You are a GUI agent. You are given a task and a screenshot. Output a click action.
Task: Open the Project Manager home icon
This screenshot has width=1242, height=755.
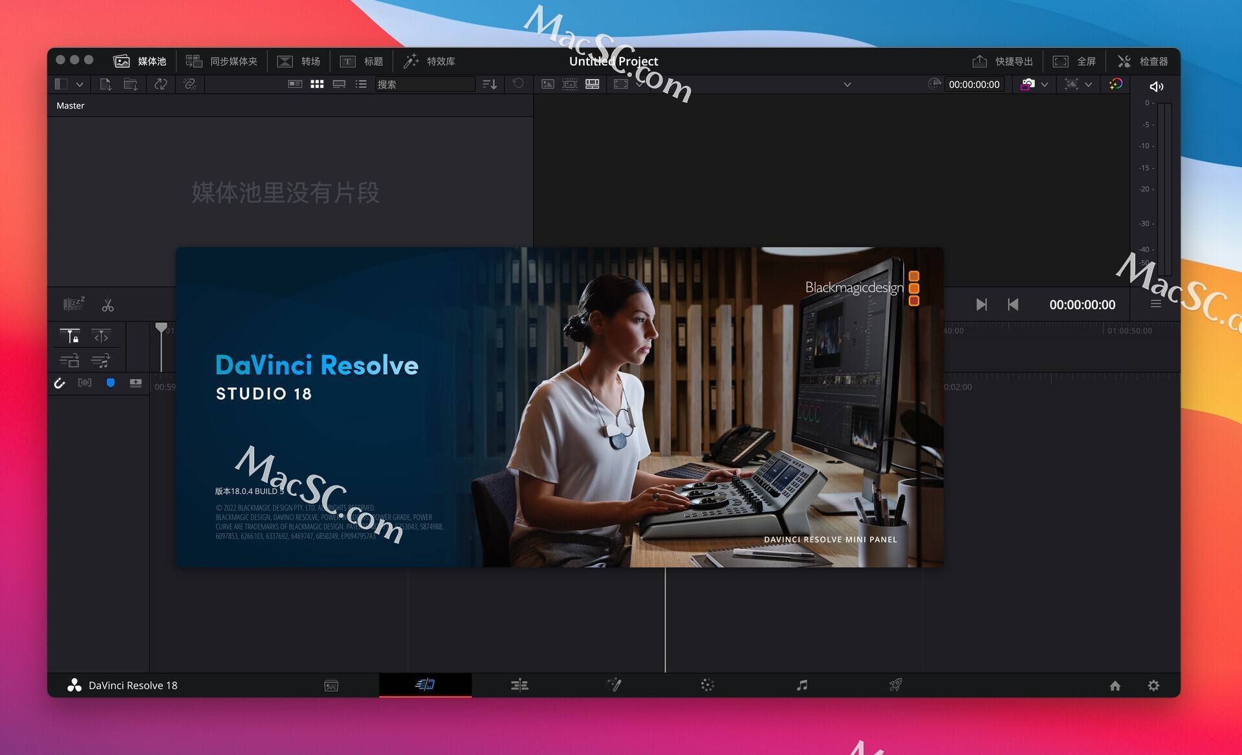(1115, 686)
